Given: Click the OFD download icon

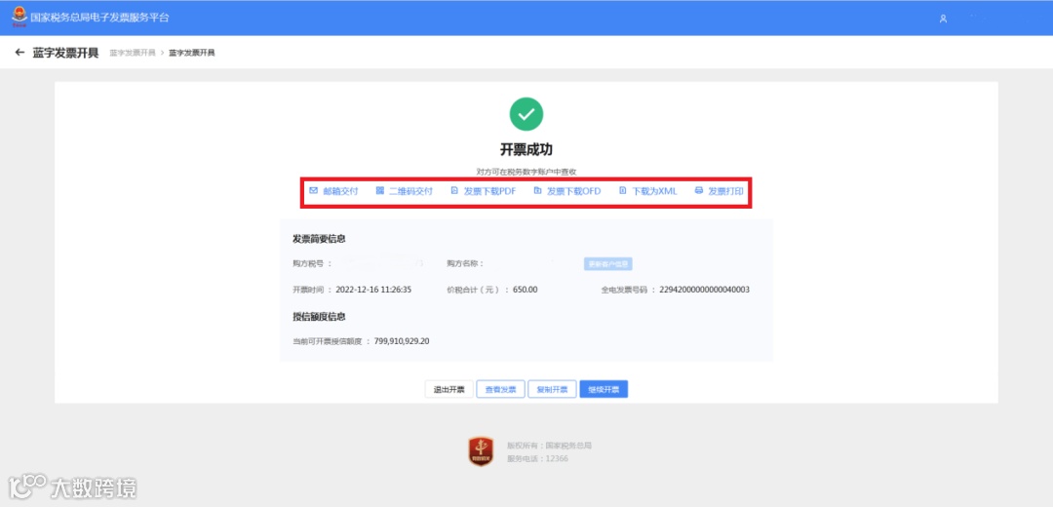Looking at the screenshot, I should [x=537, y=191].
